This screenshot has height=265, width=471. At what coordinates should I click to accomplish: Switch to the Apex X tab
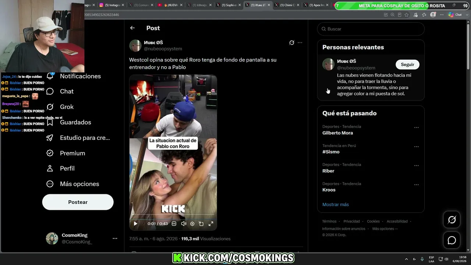tap(316, 5)
